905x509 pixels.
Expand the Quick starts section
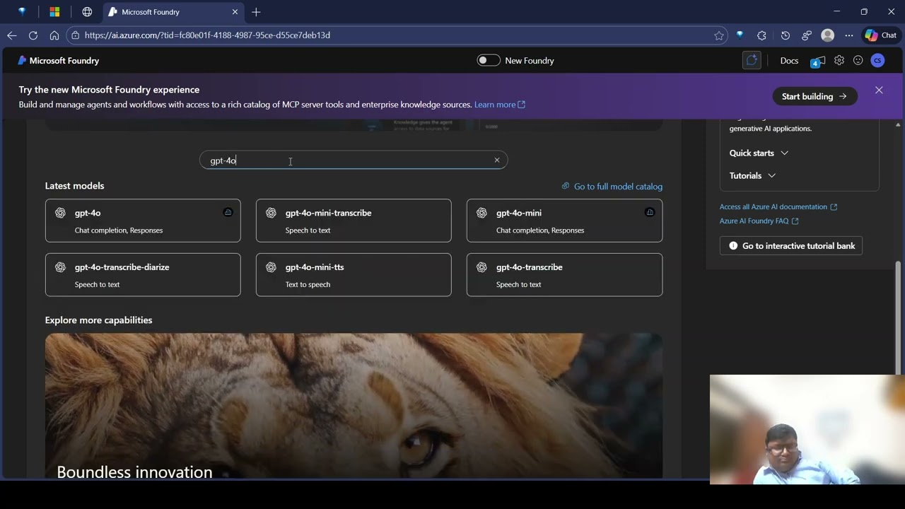759,153
